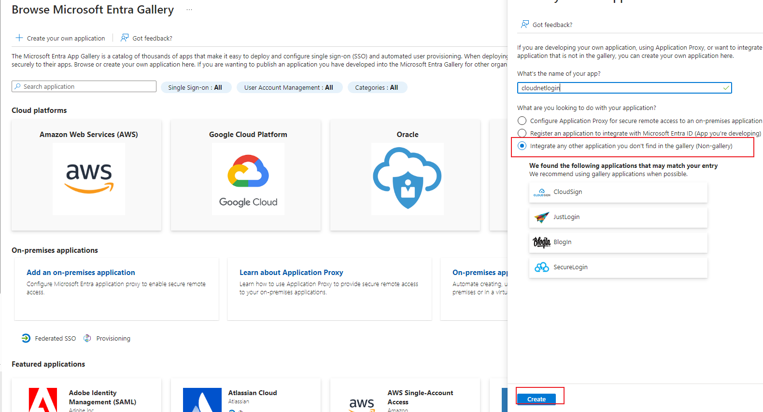Viewport: 763px width, 412px height.
Task: Choose the CloudSign suggested application
Action: point(618,192)
